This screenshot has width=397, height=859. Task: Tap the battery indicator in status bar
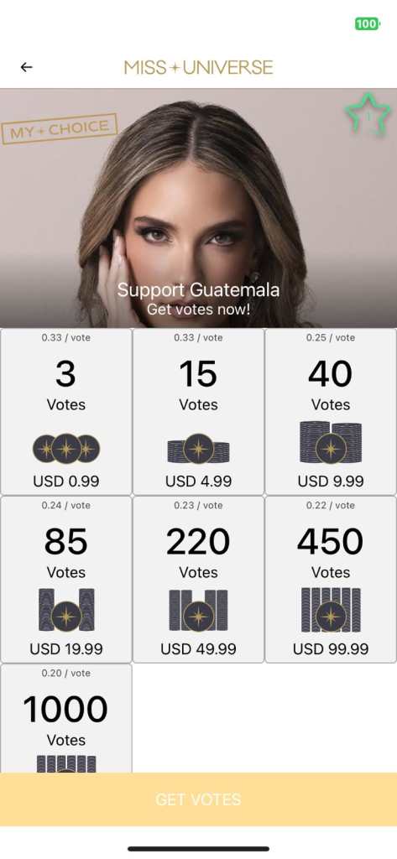click(x=368, y=23)
